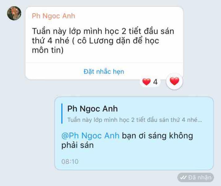This screenshot has height=186, width=221.
Task: Click the double check mark icon
Action: 183,177
